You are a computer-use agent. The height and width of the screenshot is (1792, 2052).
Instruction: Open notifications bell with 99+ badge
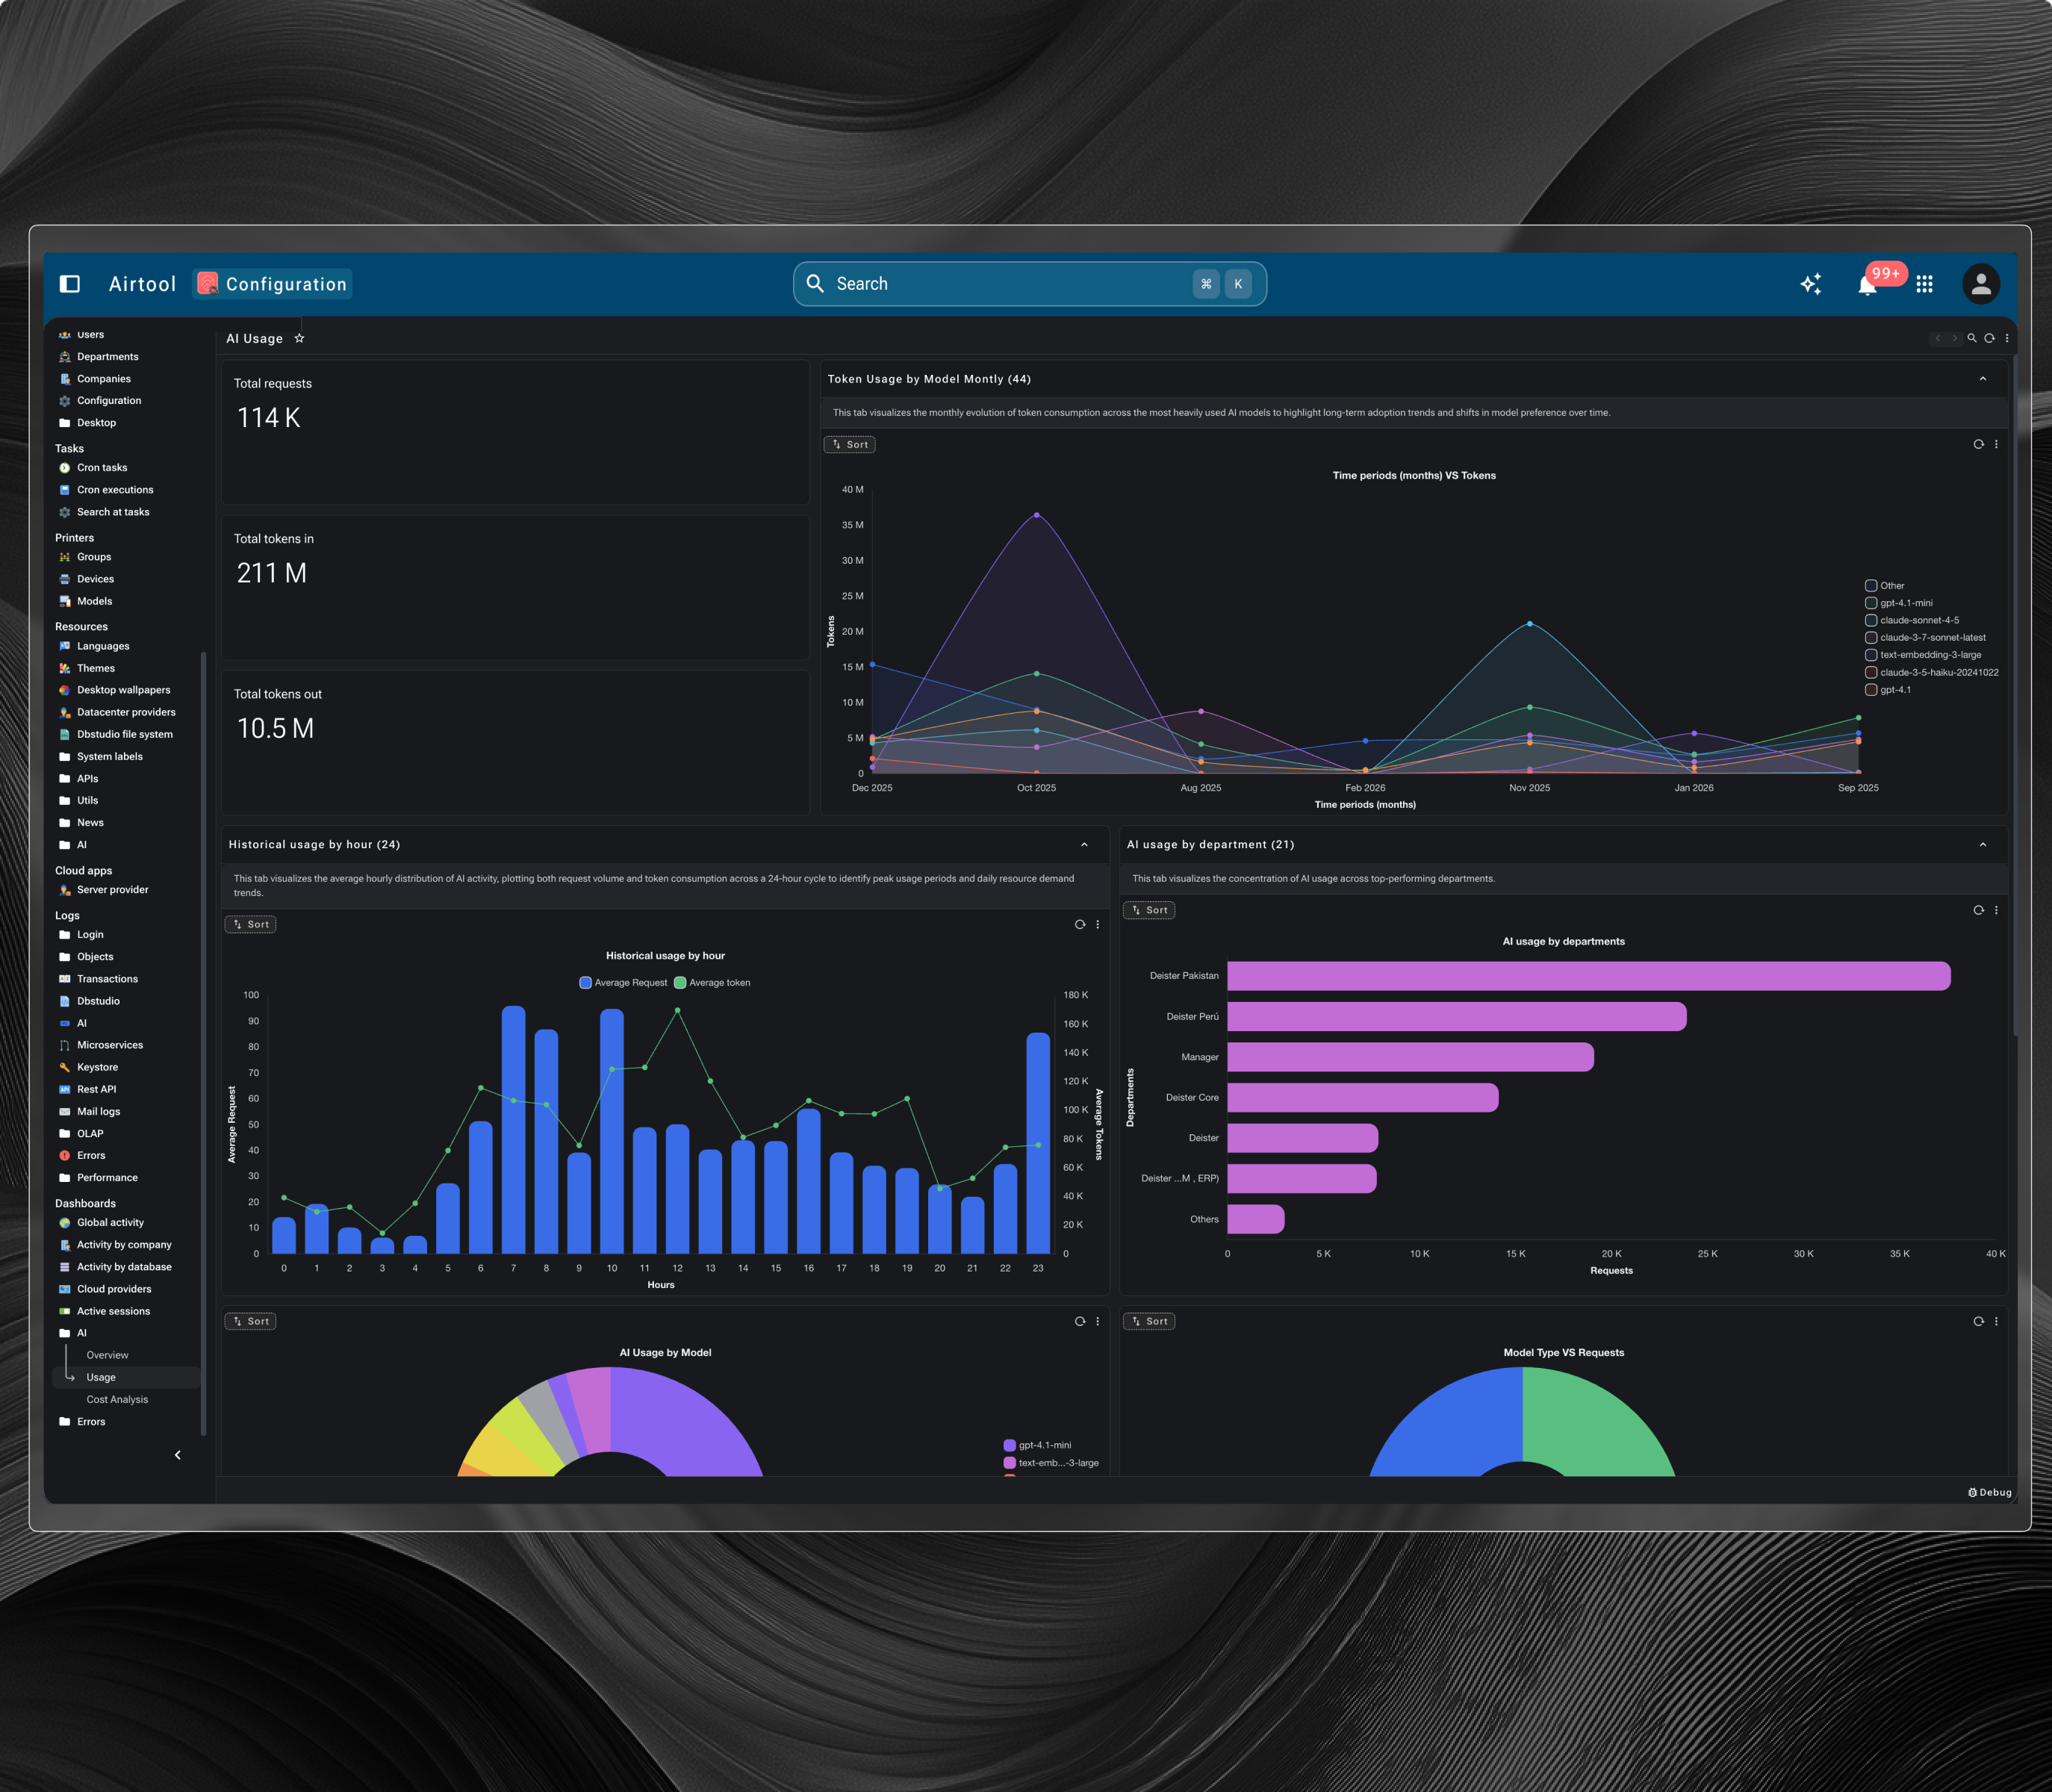coord(1866,285)
